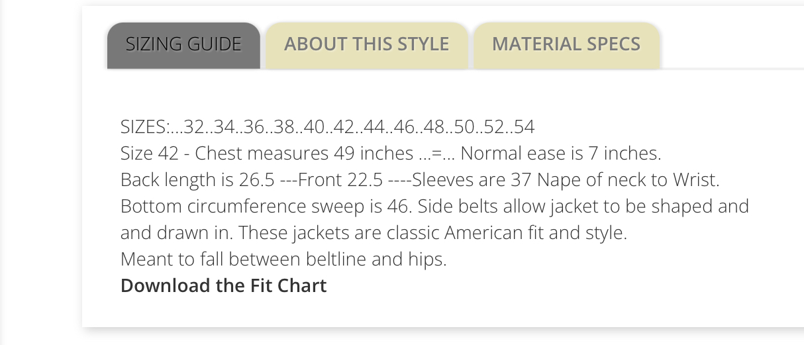The height and width of the screenshot is (345, 804).
Task: Click the 'Normal ease is 7 inches' text
Action: tap(559, 154)
